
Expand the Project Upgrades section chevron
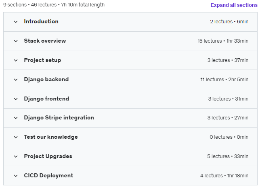16,156
